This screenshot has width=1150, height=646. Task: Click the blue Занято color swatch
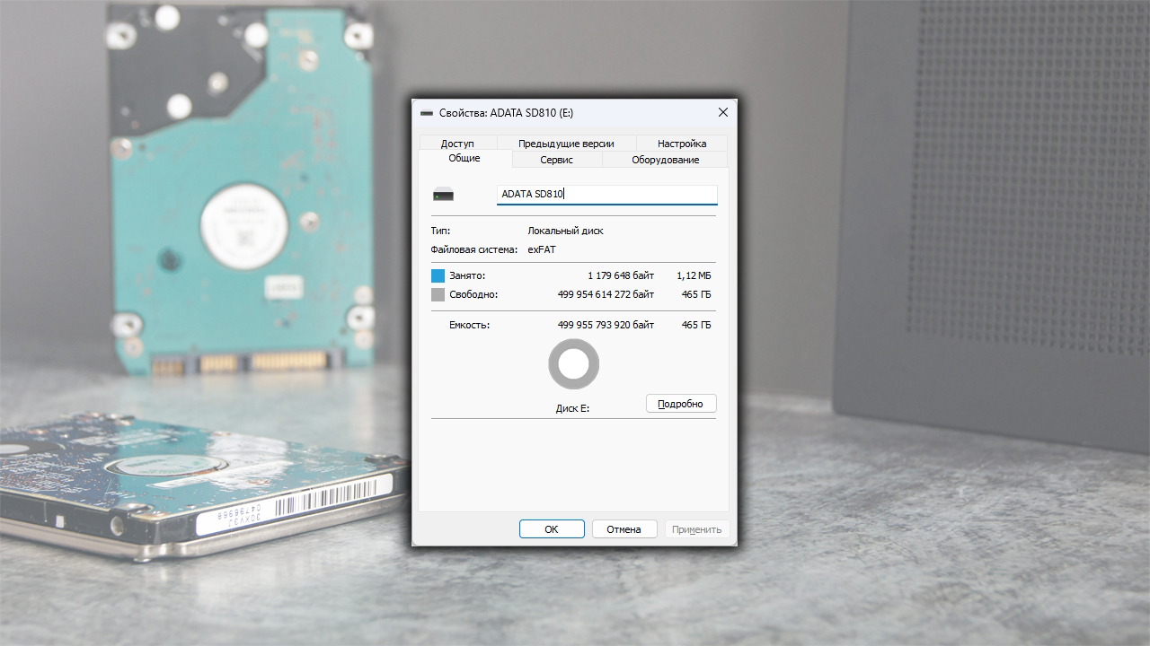point(438,276)
